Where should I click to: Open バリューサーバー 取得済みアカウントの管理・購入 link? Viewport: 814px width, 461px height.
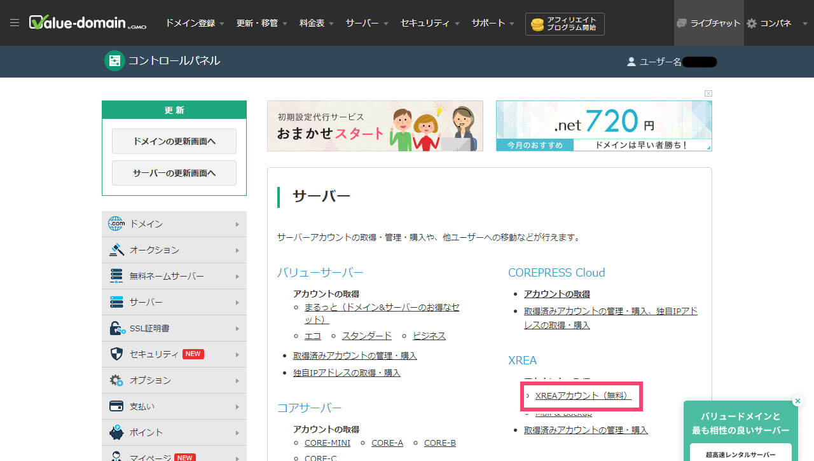coord(355,355)
